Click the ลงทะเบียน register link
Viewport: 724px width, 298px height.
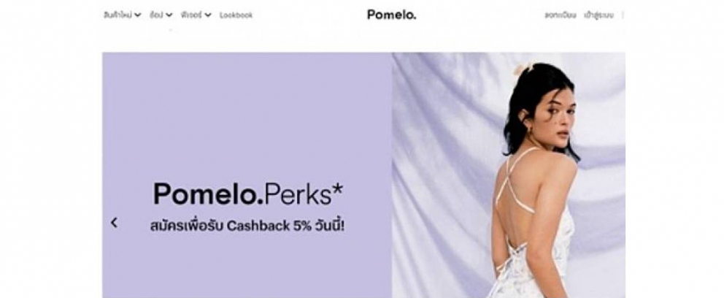tap(561, 15)
